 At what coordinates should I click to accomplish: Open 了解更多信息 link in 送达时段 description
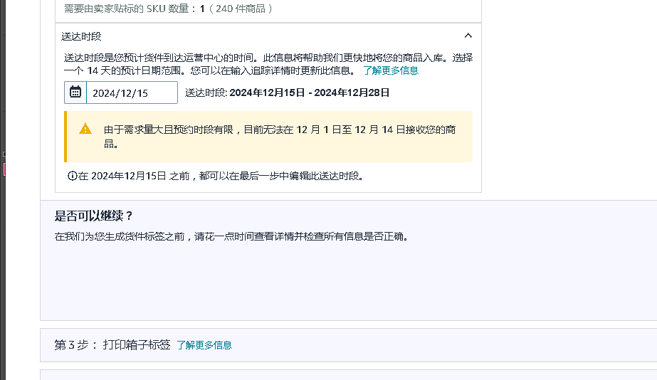click(x=391, y=70)
